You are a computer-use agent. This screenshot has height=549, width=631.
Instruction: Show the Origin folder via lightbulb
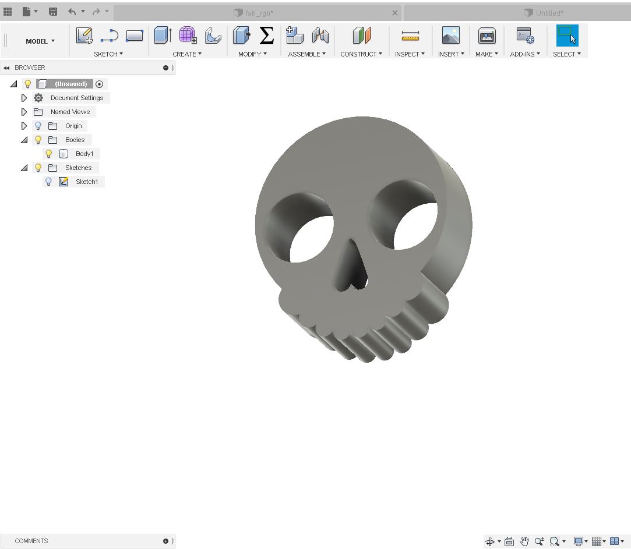(38, 126)
